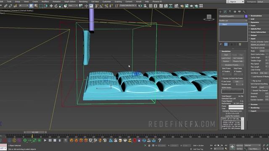Click the Restore button

coord(226,61)
